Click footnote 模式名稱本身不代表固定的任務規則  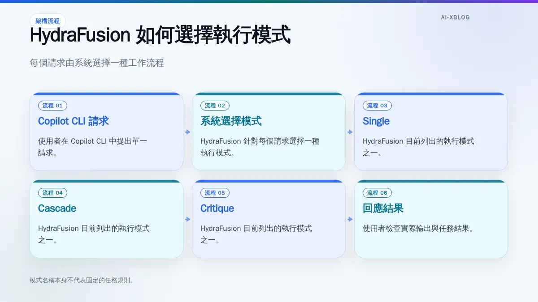82,281
